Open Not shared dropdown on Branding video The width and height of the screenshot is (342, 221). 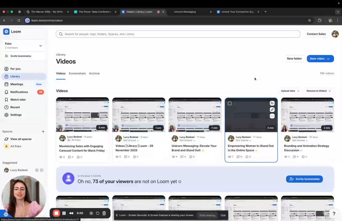point(300,140)
